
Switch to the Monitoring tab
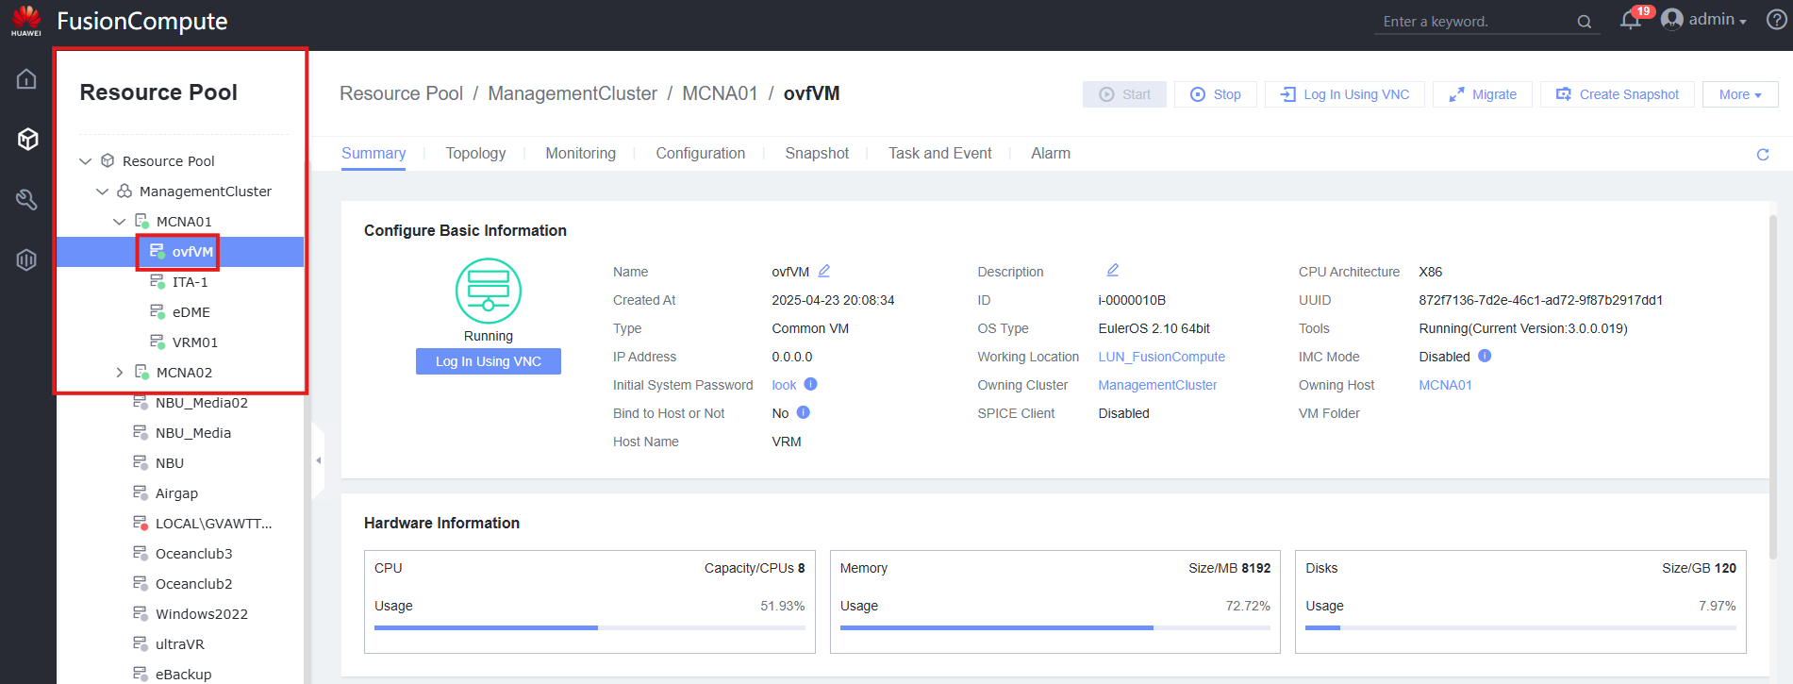(x=580, y=154)
